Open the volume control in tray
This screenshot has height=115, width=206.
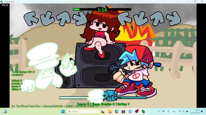[x=183, y=111]
